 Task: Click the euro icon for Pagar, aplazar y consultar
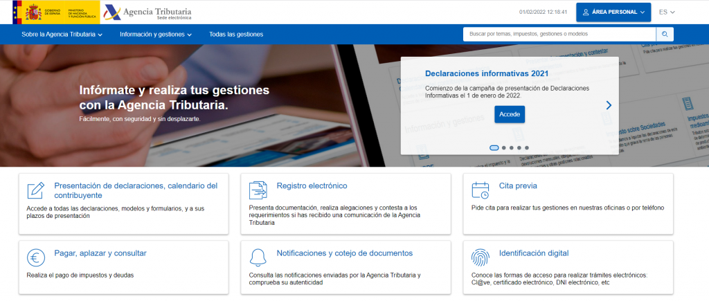(35, 257)
